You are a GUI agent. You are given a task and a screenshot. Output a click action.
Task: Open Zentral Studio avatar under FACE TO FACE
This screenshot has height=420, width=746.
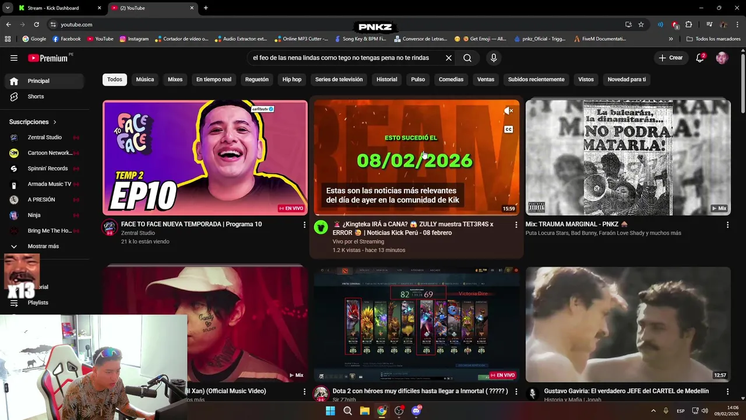110,228
